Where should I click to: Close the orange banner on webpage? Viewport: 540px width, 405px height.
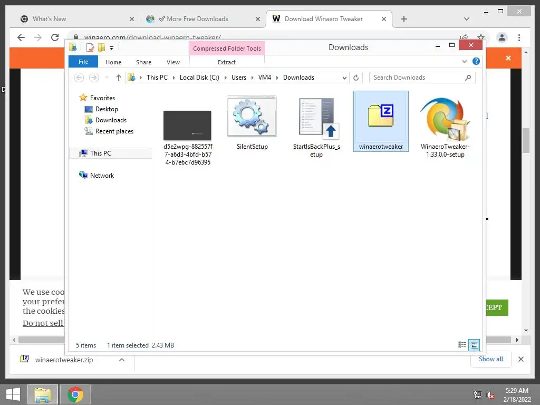pyautogui.click(x=508, y=58)
